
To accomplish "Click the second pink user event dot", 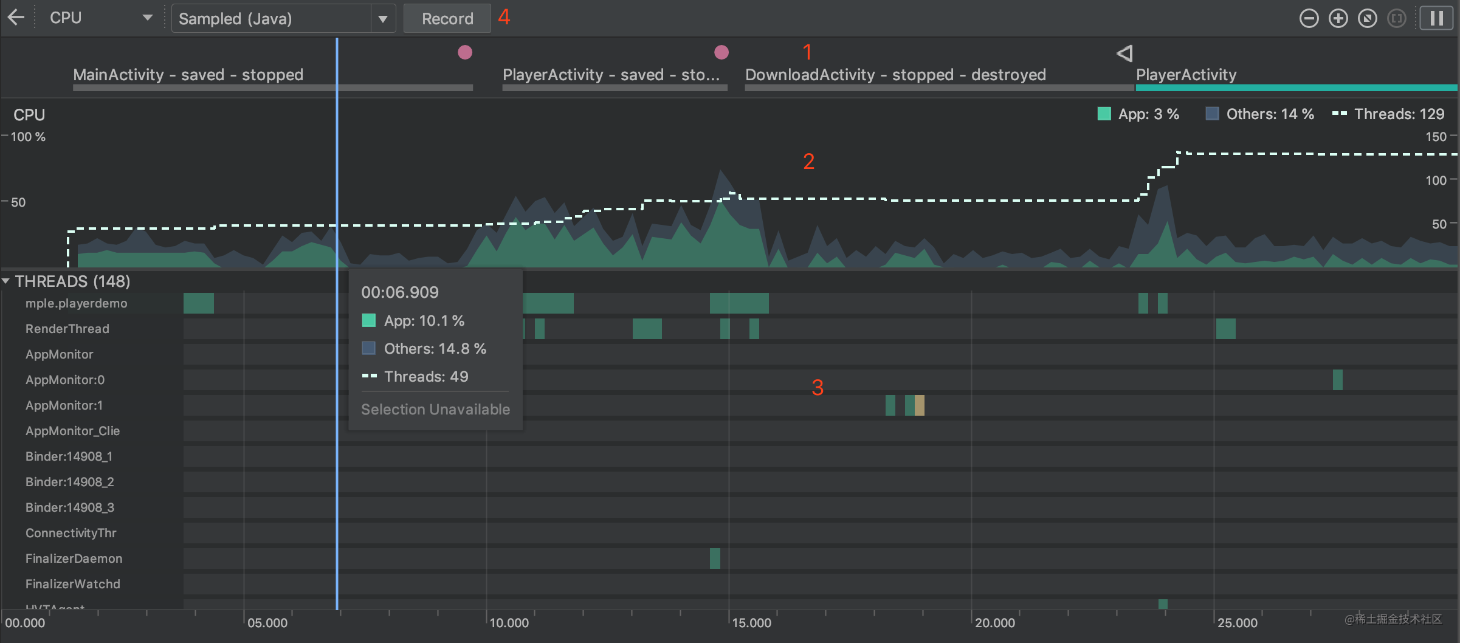I will click(x=721, y=52).
